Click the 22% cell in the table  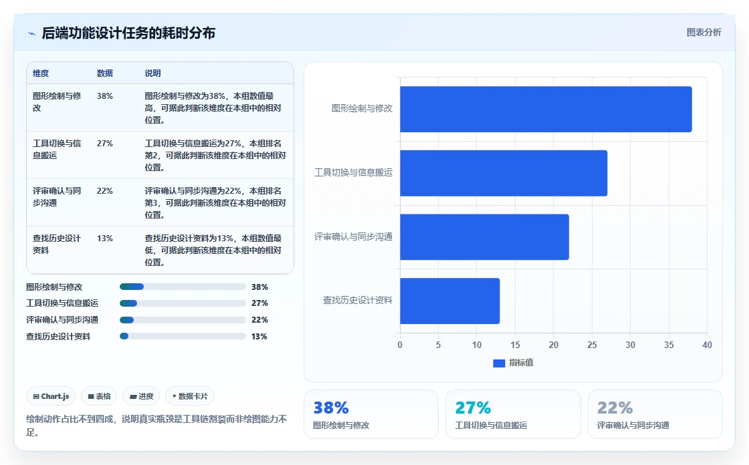tap(104, 191)
